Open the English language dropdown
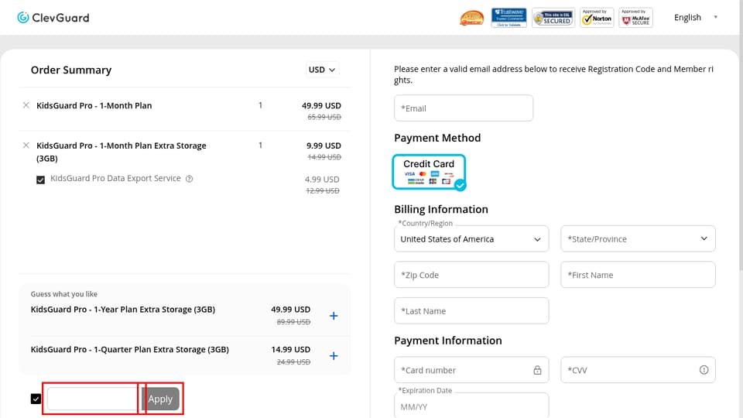This screenshot has height=418, width=743. pyautogui.click(x=695, y=18)
